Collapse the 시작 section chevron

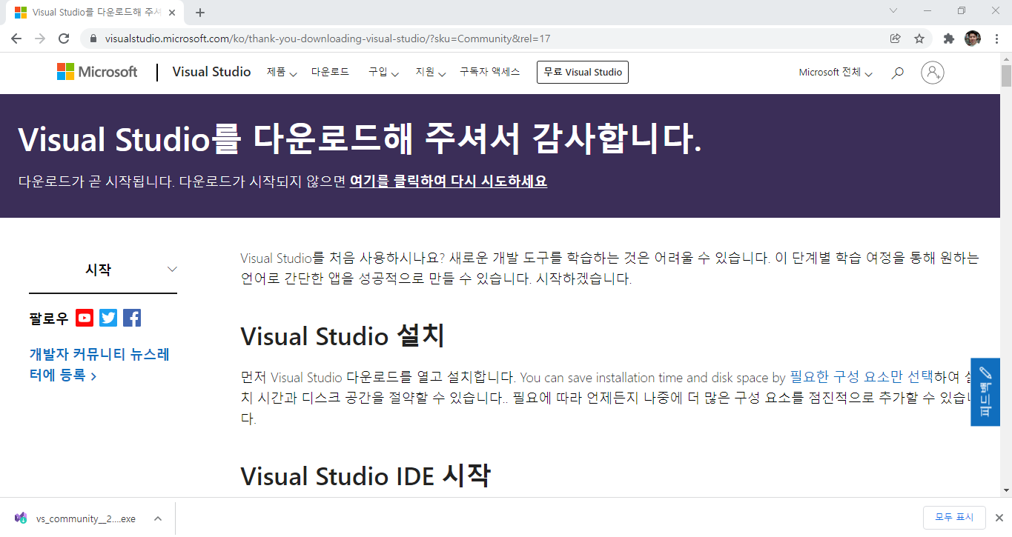click(x=172, y=269)
